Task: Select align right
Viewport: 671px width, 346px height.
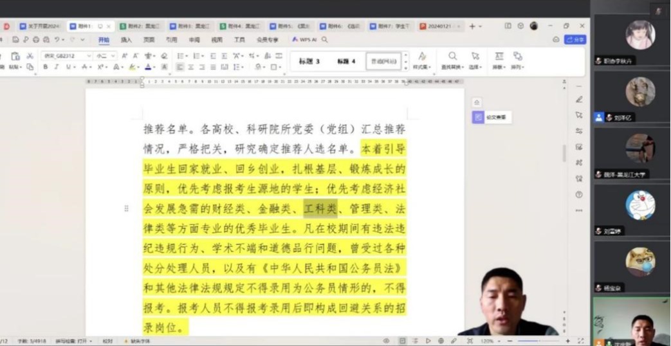Action: tap(202, 67)
